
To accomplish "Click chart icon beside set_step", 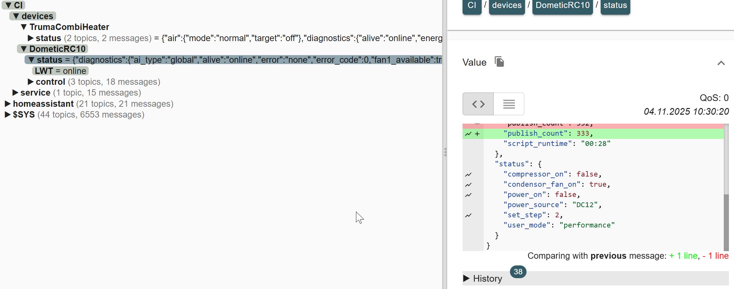I will (468, 215).
